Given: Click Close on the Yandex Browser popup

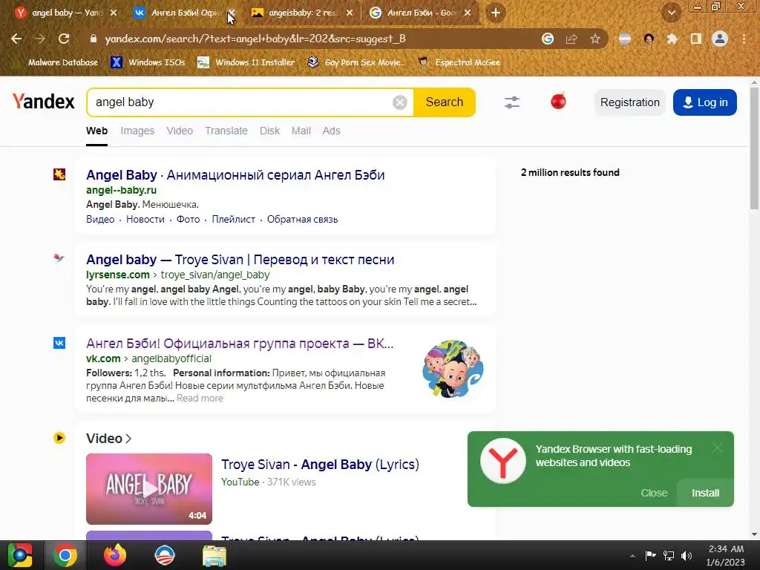Looking at the screenshot, I should 654,493.
